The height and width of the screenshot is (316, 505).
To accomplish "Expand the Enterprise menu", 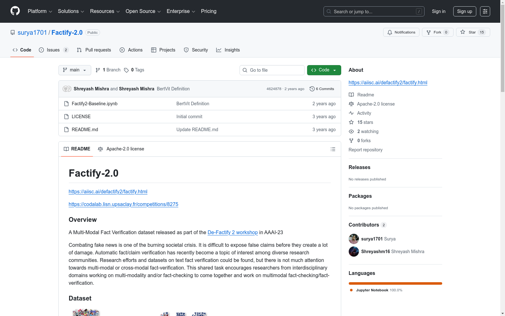I will click(x=181, y=11).
